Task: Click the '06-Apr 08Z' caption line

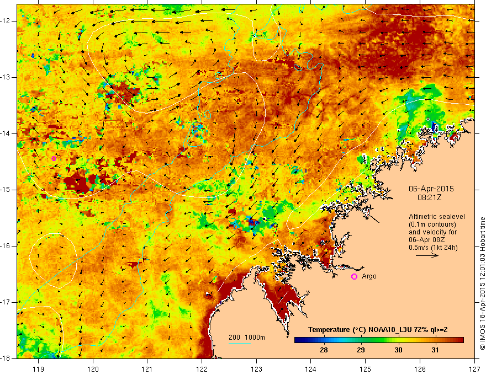Action: coord(427,240)
